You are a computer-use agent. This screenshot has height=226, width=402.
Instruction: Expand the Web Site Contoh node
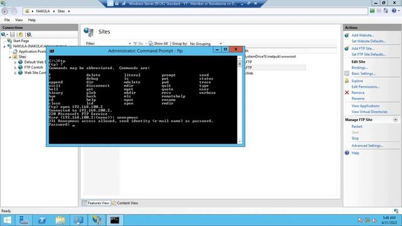pyautogui.click(x=15, y=73)
